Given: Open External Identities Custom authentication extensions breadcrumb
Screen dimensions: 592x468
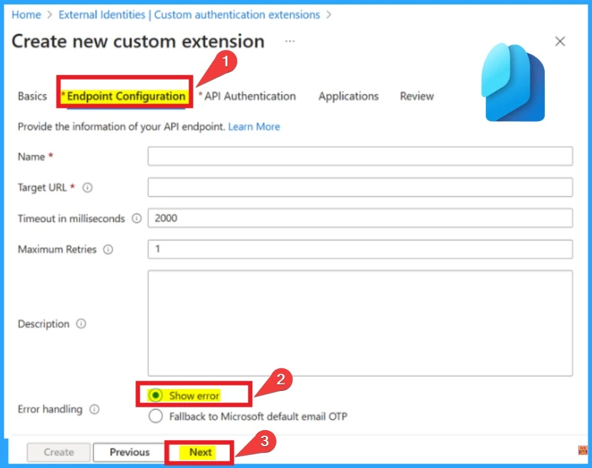Looking at the screenshot, I should click(189, 15).
